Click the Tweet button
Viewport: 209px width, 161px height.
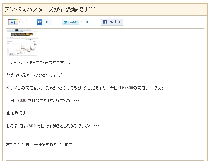tap(71, 22)
